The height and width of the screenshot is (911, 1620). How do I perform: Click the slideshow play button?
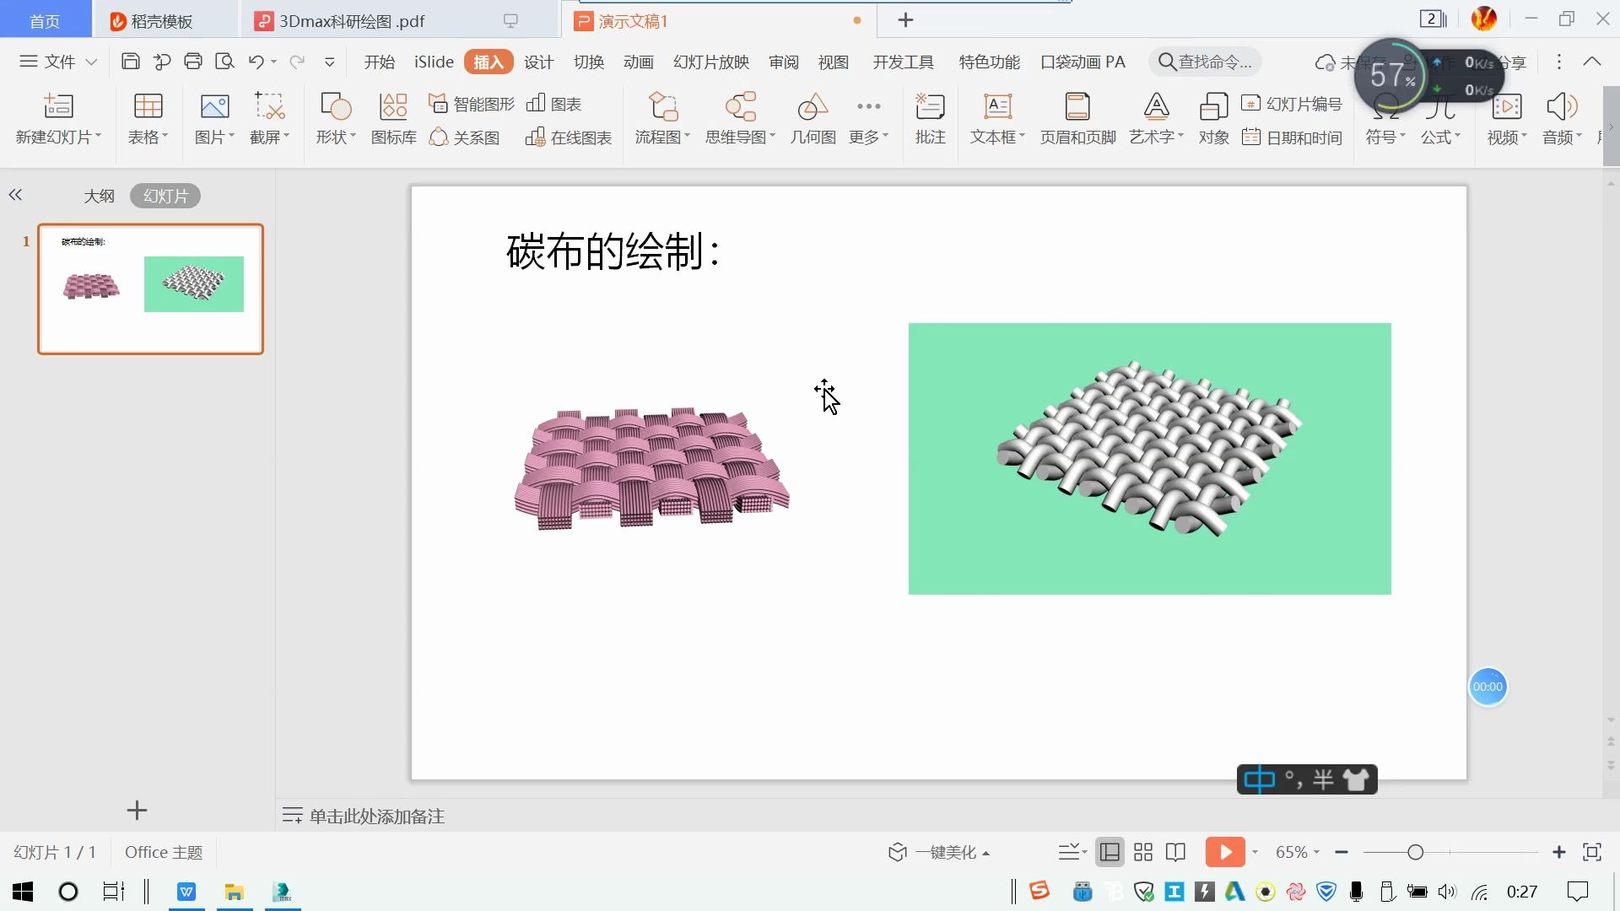1225,852
